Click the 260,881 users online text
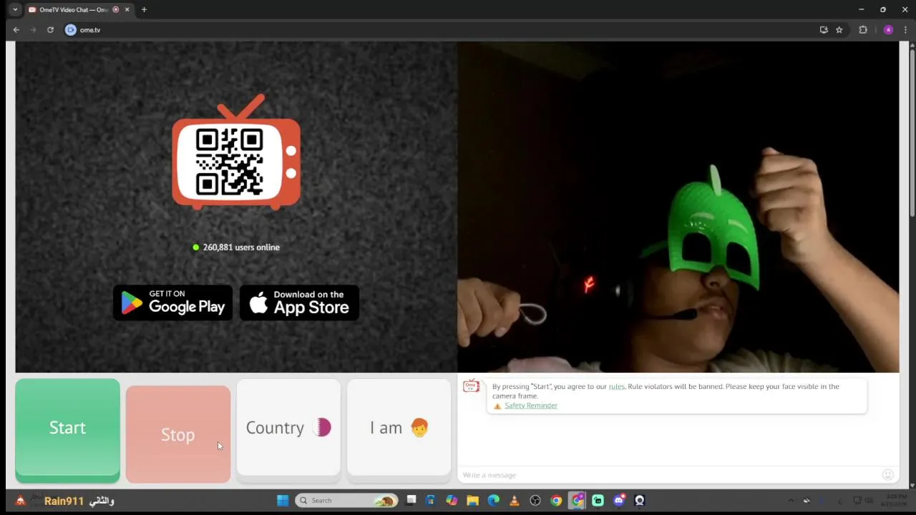 tap(241, 247)
